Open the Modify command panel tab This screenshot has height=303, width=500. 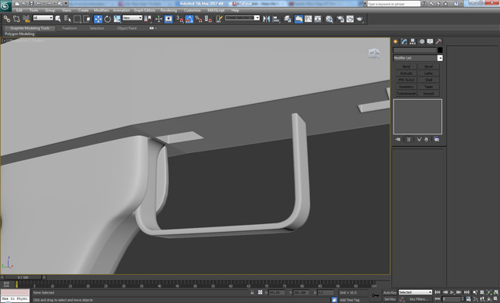(x=405, y=41)
